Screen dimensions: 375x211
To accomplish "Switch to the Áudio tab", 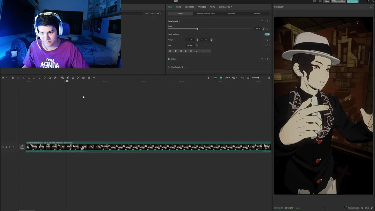I will coord(178,7).
